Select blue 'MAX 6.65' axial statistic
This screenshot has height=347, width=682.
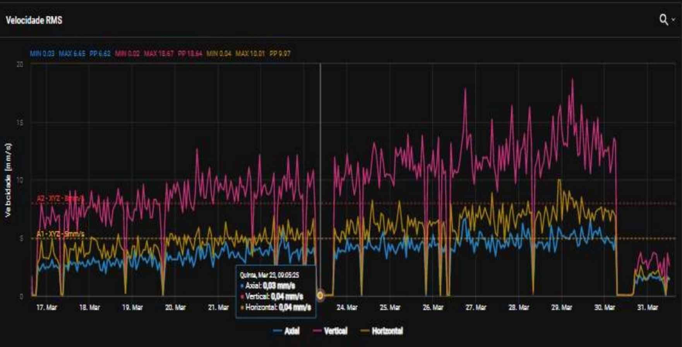coord(72,53)
